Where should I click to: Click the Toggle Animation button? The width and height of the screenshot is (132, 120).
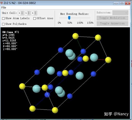pos(112,23)
